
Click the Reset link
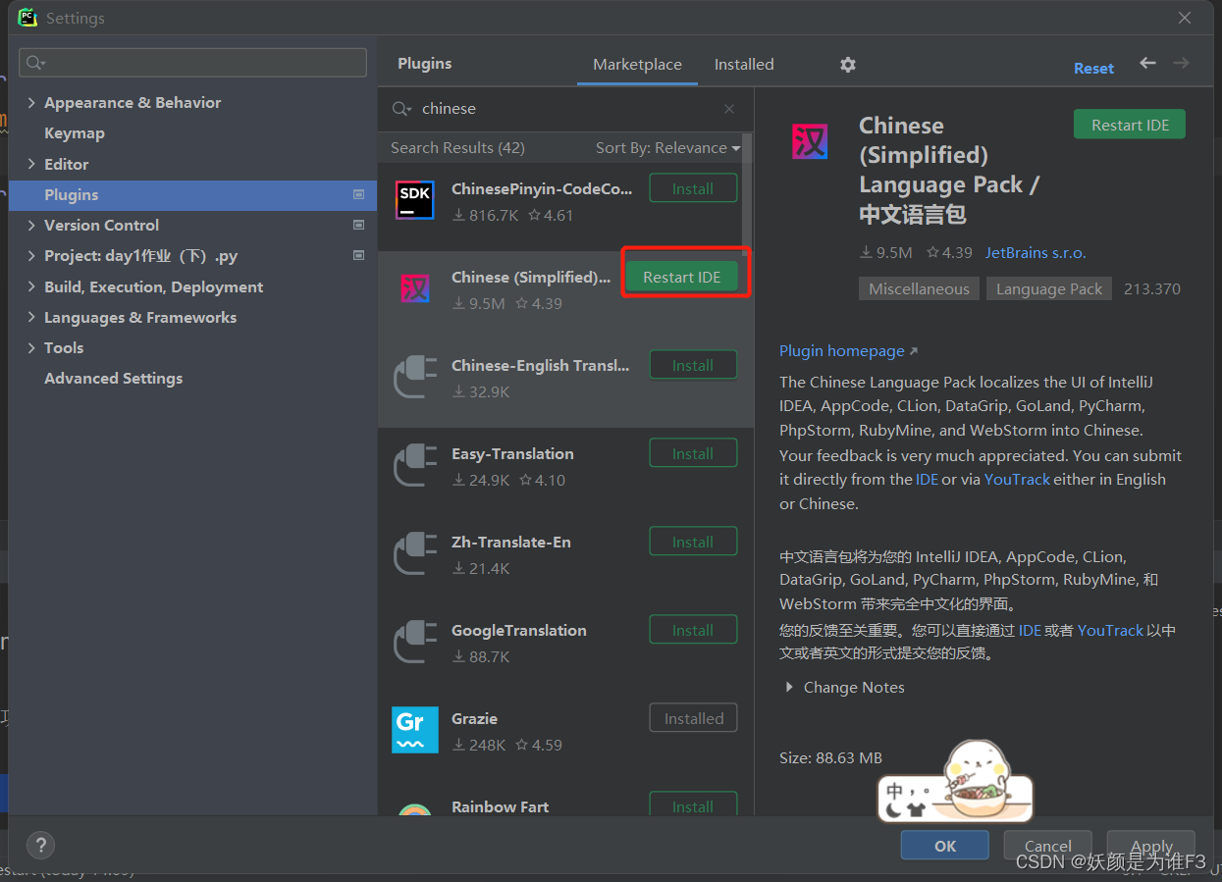(1093, 69)
